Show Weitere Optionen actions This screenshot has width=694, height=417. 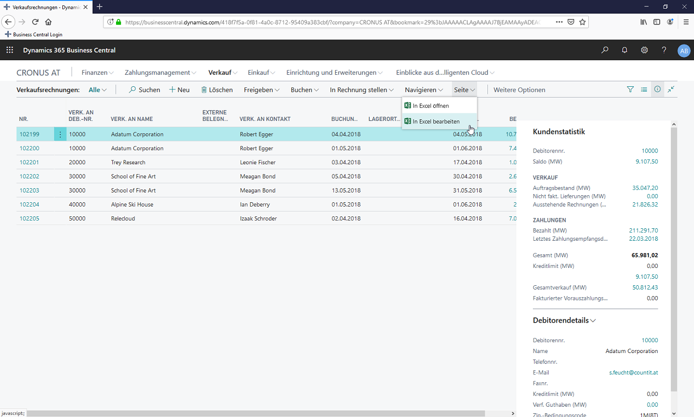519,90
